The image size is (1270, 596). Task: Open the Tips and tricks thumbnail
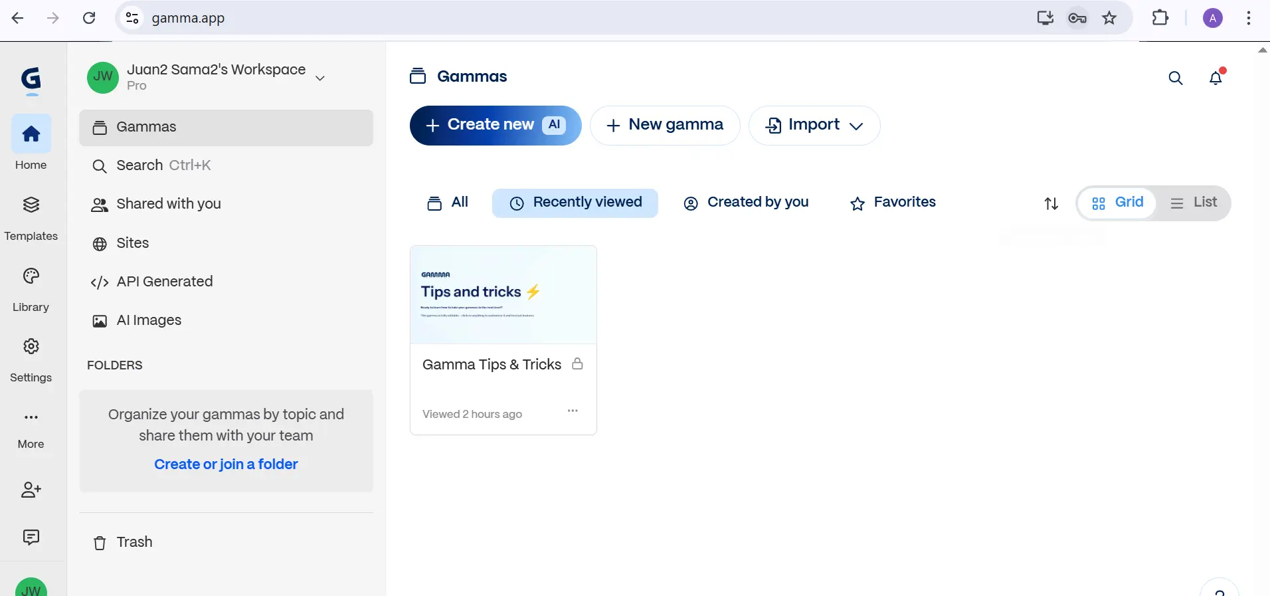503,295
